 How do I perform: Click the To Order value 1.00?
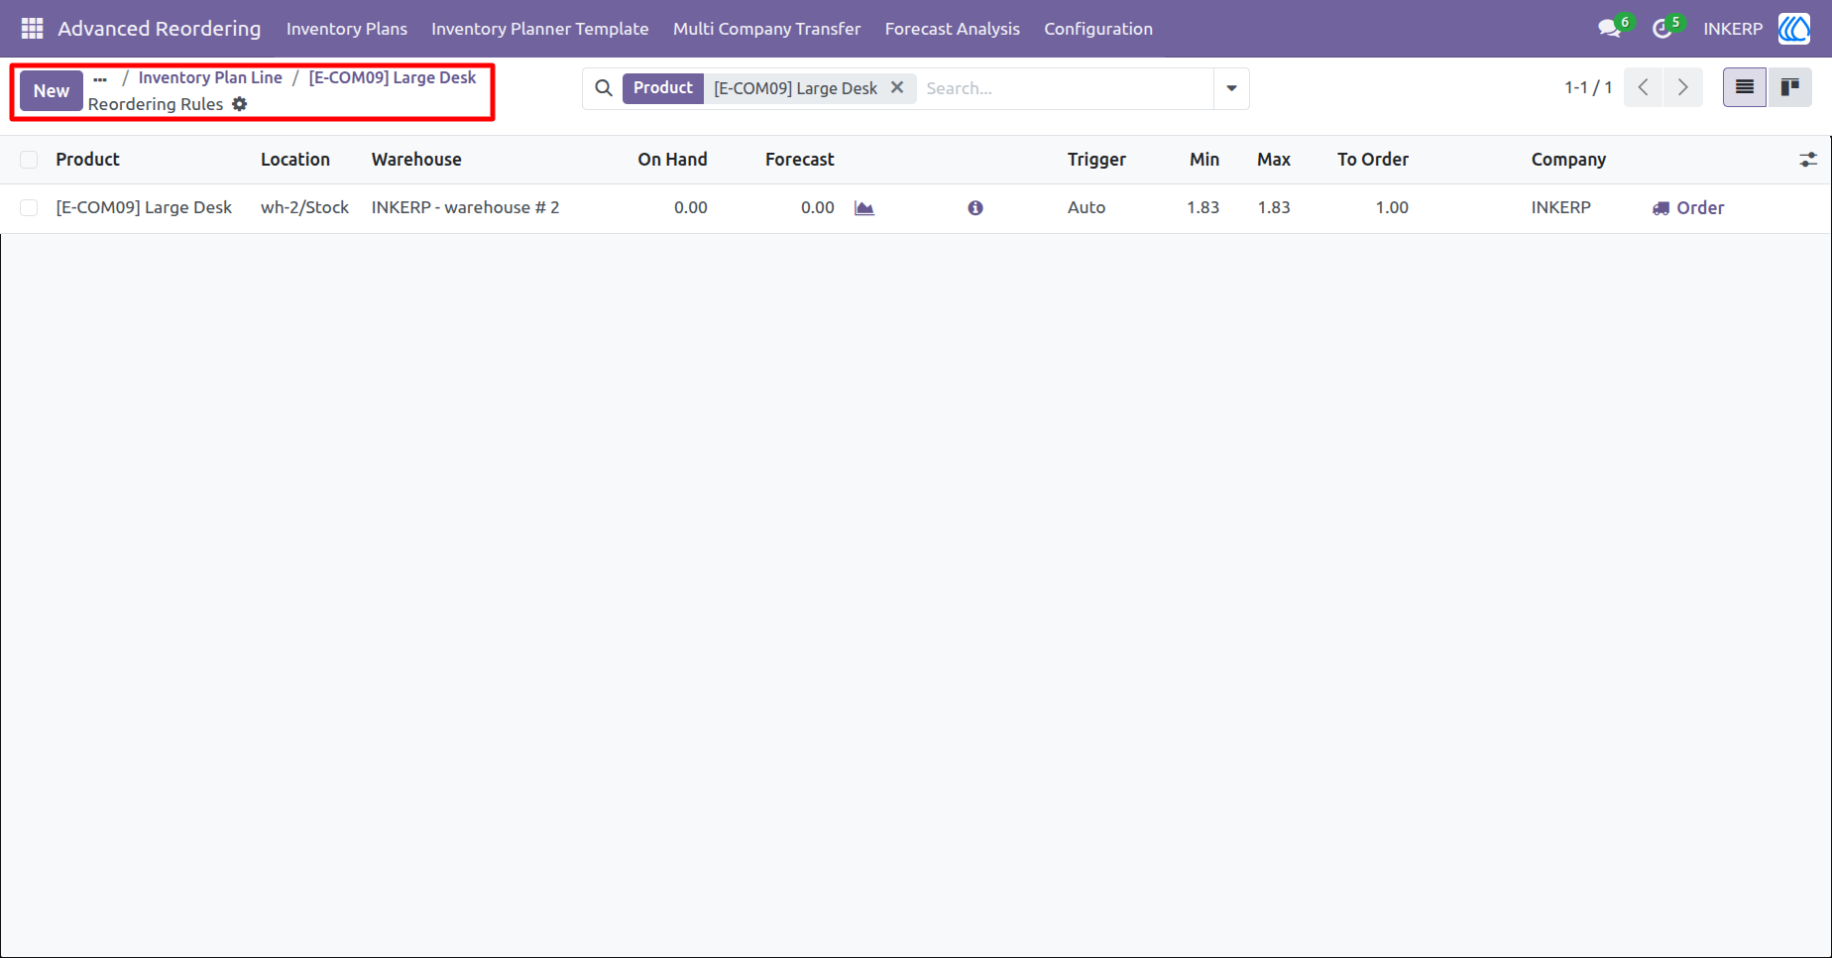(1392, 208)
